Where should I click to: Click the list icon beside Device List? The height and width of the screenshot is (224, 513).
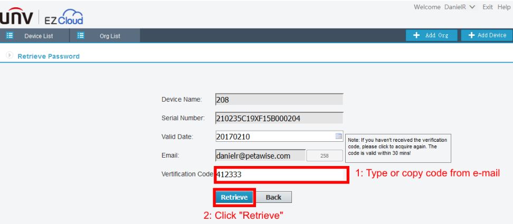(9, 36)
